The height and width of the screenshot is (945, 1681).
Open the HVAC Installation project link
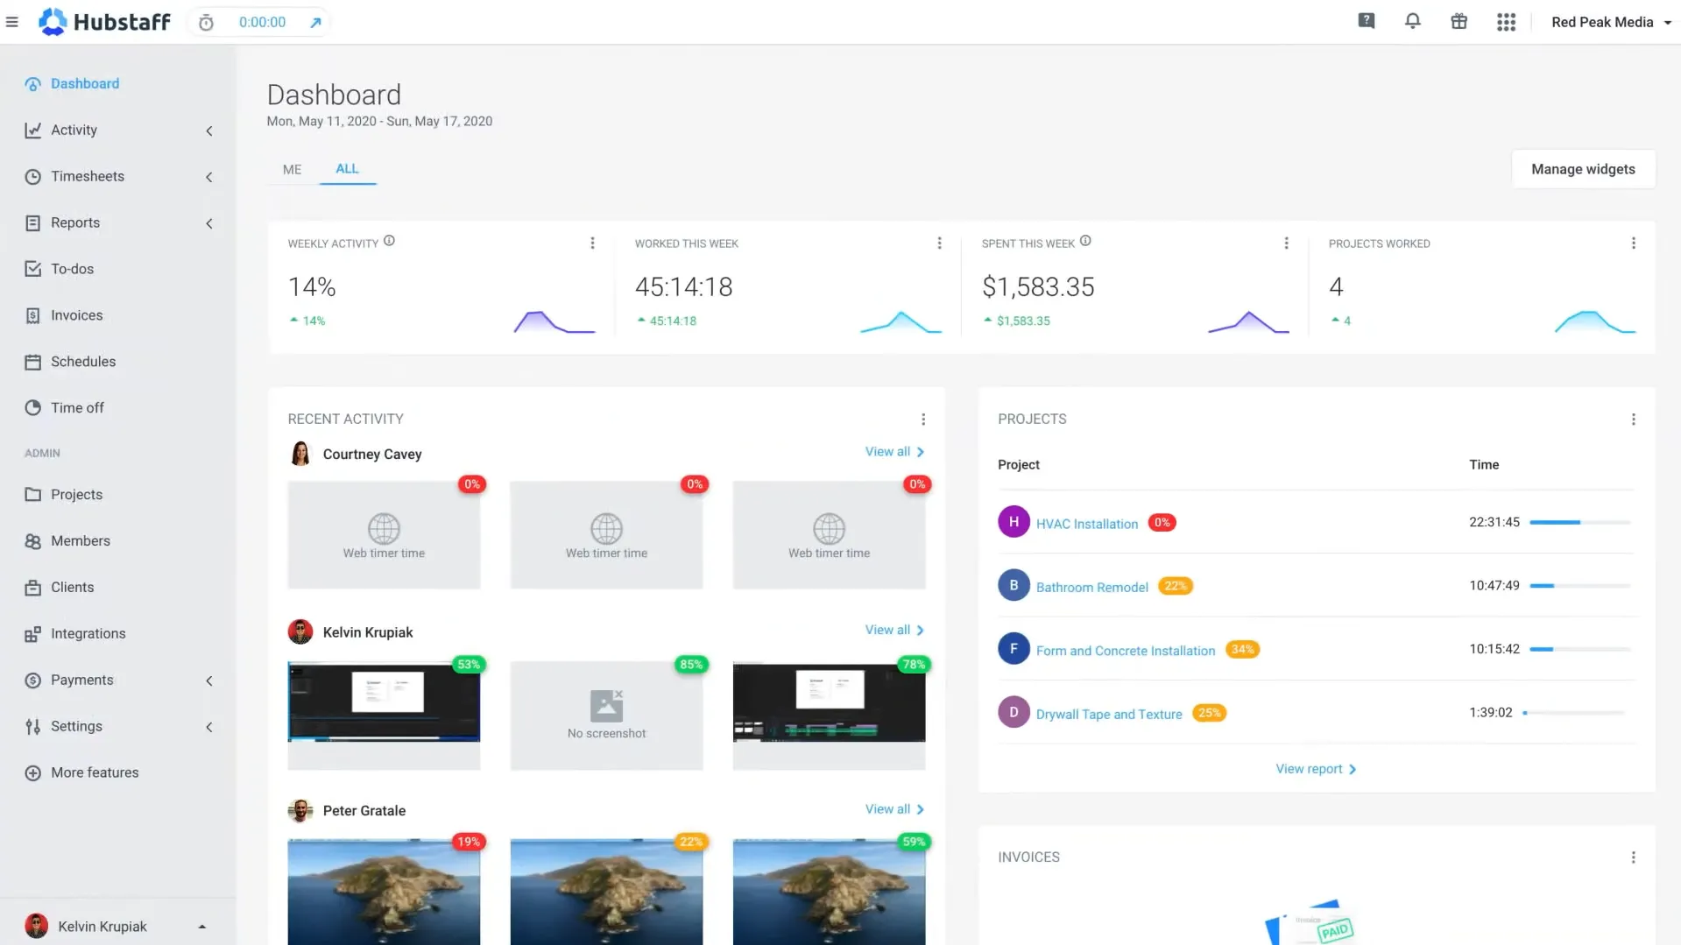coord(1086,524)
